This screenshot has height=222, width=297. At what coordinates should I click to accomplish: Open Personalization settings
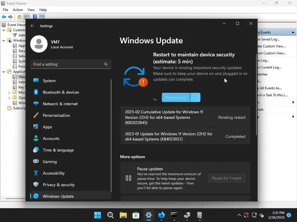(x=70, y=115)
